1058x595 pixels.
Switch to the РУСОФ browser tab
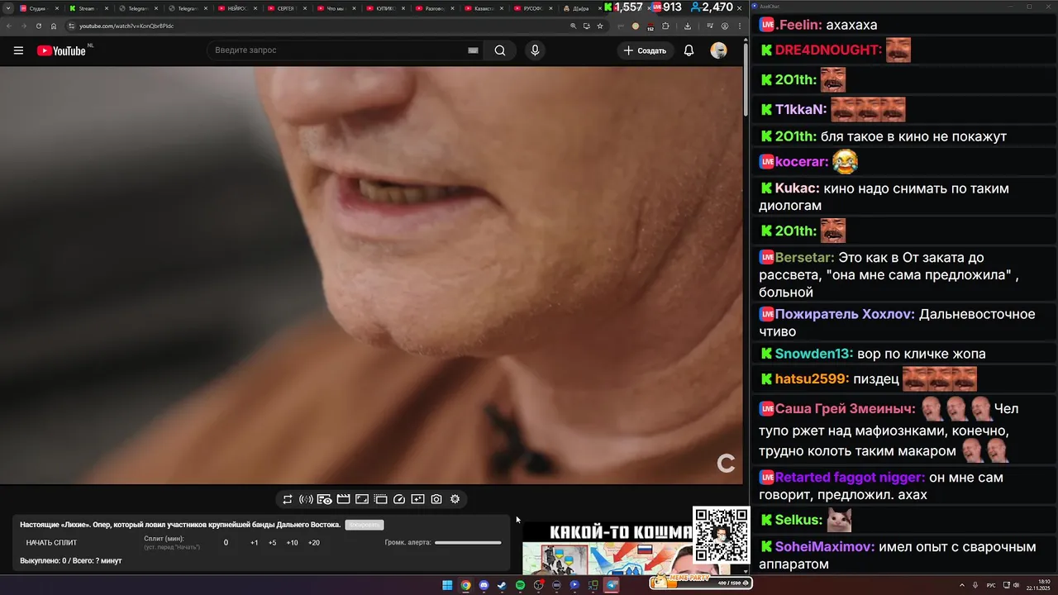534,8
